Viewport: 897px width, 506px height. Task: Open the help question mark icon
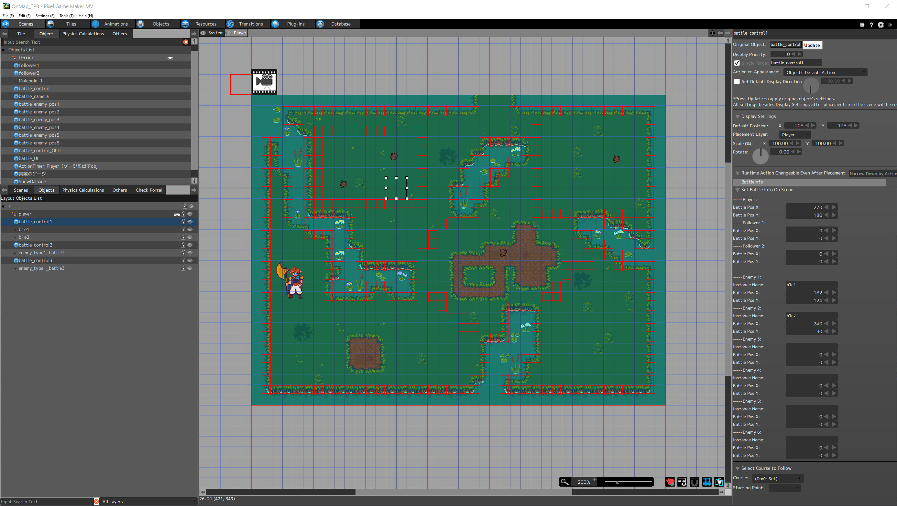click(x=871, y=25)
